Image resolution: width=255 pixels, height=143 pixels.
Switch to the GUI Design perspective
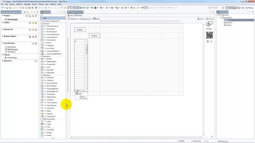[231, 8]
